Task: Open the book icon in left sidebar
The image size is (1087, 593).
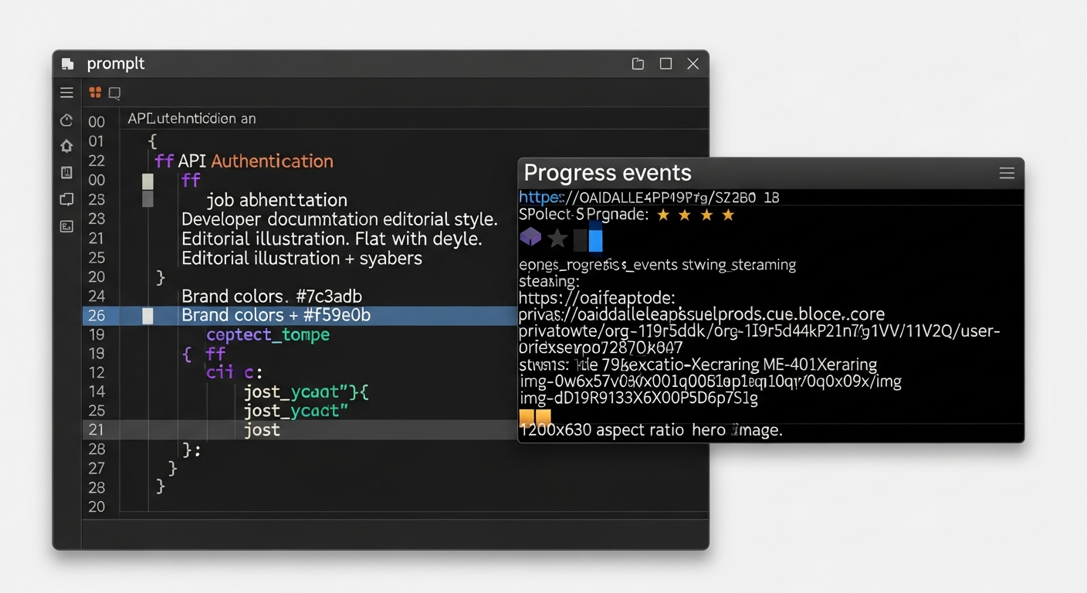Action: (66, 172)
